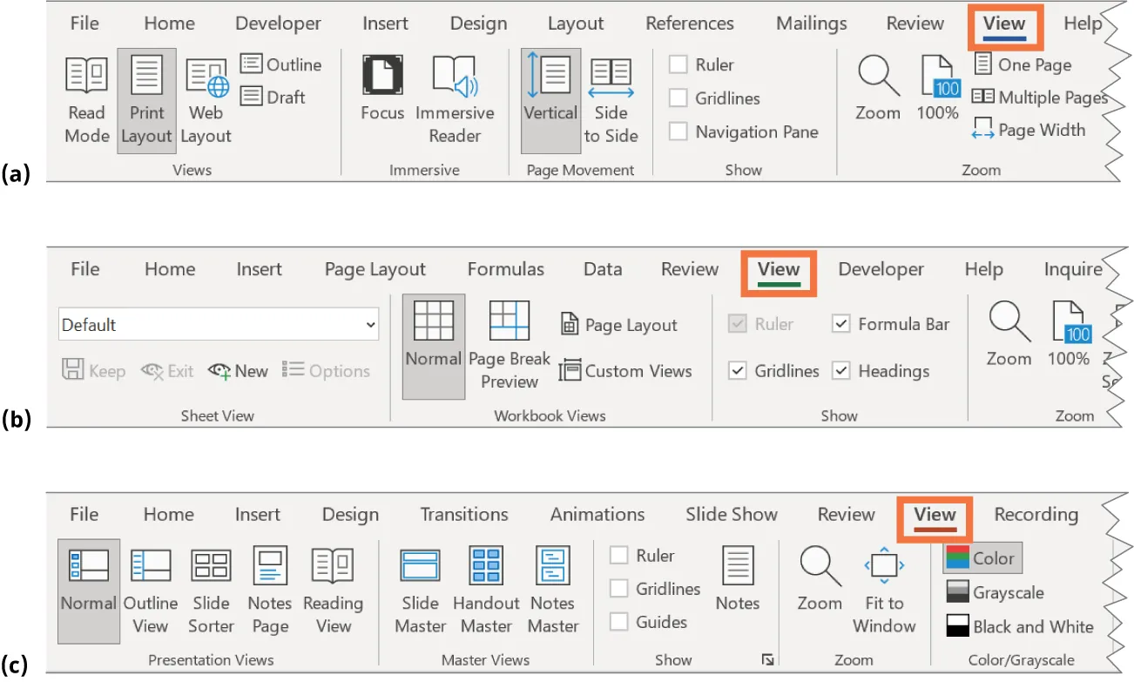The height and width of the screenshot is (682, 1134).
Task: Open the Mailings ribbon tab in Word
Action: [x=811, y=24]
